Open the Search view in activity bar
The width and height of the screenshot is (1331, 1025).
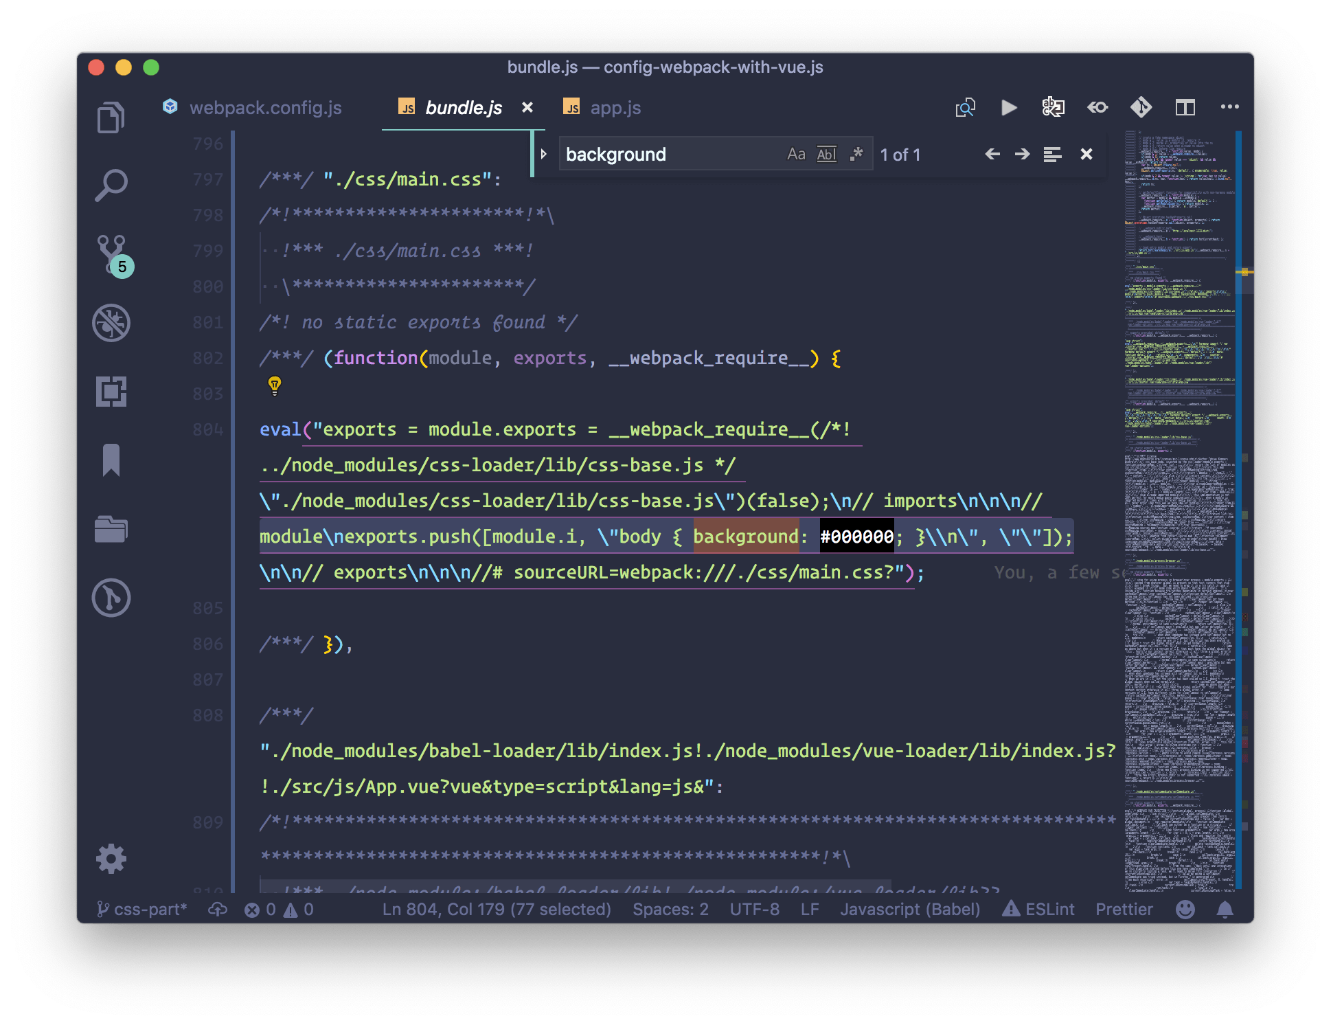click(x=111, y=185)
